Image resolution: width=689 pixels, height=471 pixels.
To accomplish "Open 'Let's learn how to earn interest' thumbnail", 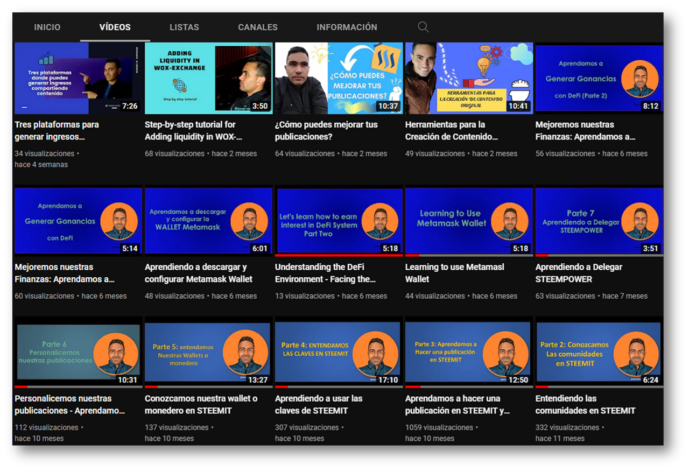I will [x=339, y=221].
